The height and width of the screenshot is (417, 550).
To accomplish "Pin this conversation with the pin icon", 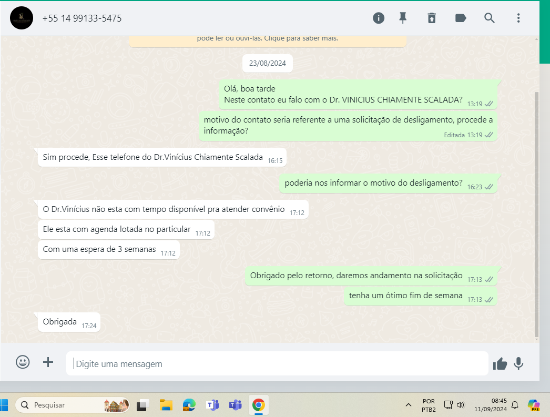I will coord(403,18).
